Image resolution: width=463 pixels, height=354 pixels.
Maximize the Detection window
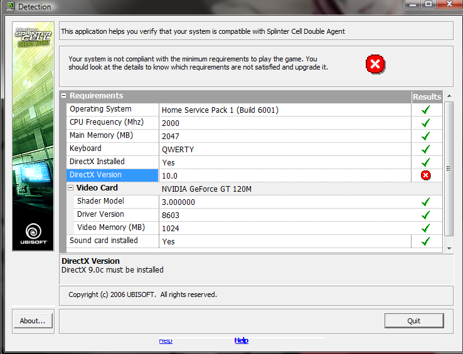tap(428, 4)
